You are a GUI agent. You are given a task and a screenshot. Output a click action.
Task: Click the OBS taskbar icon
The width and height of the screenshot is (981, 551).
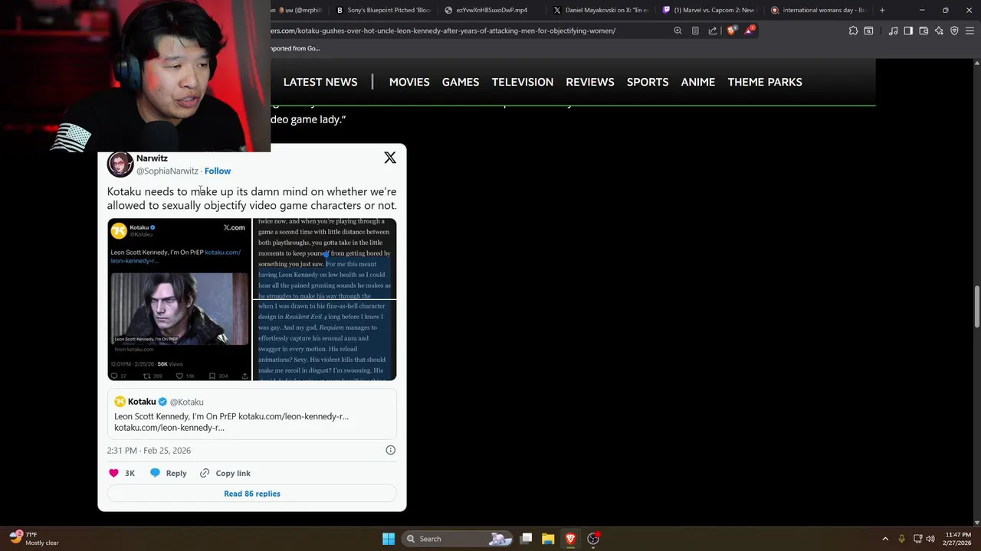pyautogui.click(x=593, y=539)
